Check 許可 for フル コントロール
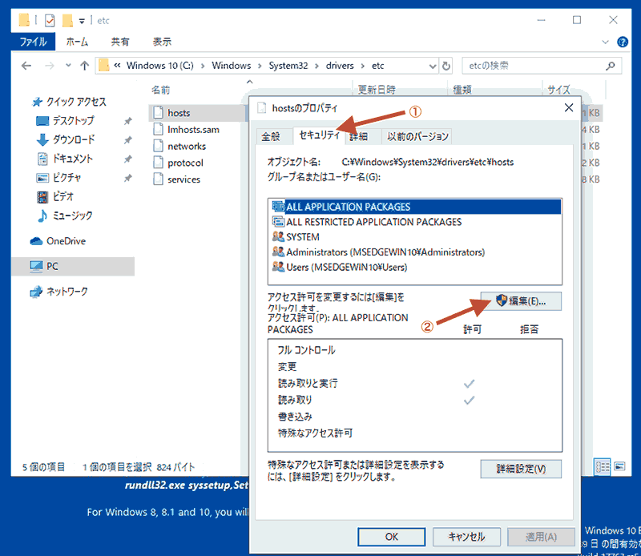 click(x=470, y=350)
